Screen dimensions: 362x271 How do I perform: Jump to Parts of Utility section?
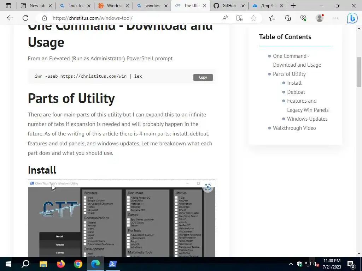pos(289,74)
